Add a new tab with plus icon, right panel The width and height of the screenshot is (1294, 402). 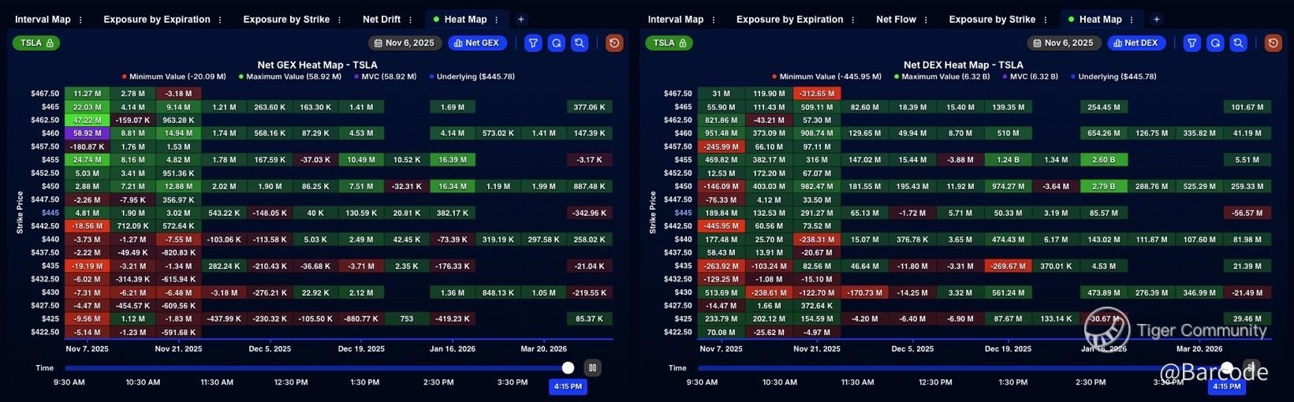click(x=1156, y=19)
